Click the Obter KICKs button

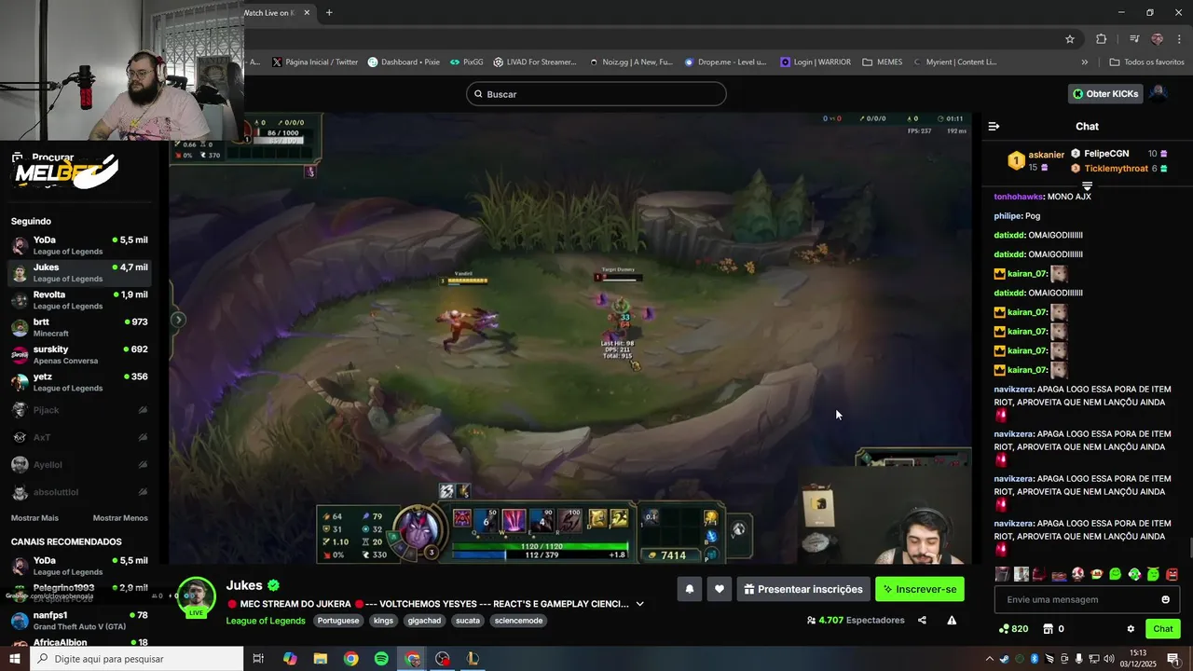[x=1105, y=94]
